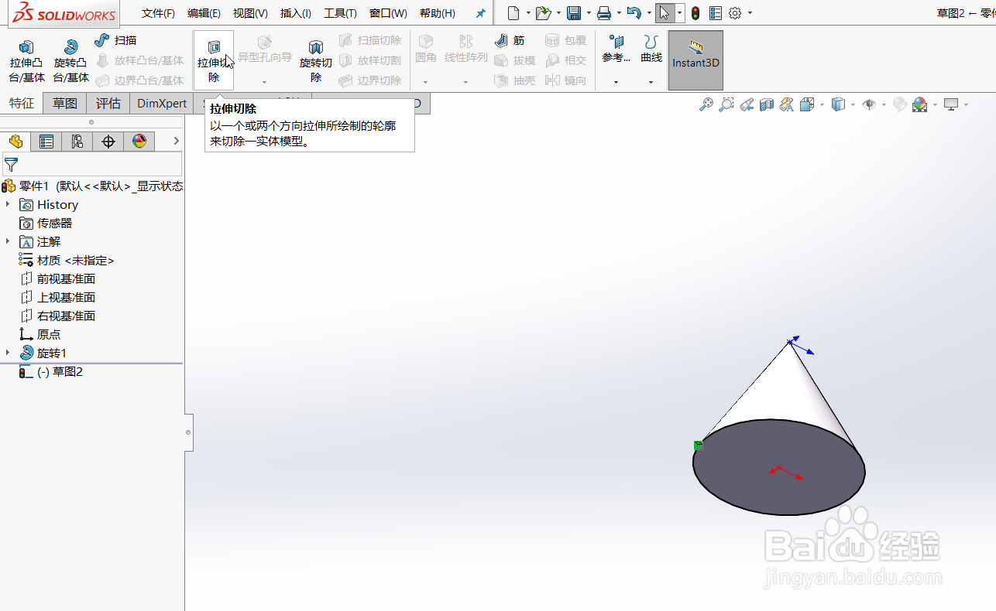The height and width of the screenshot is (611, 996).
Task: Select the Rib (筋) feature tool
Action: [x=509, y=40]
